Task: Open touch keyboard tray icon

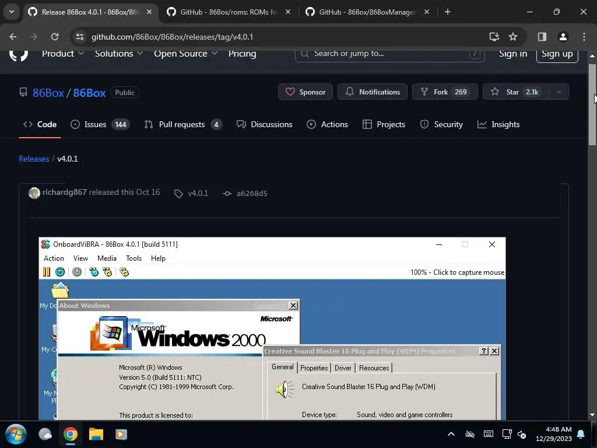Action: (x=489, y=434)
